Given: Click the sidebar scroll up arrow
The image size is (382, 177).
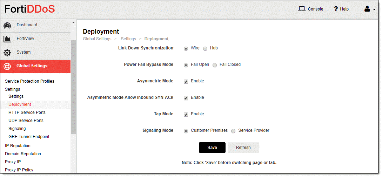Looking at the screenshot, I should 73,23.
